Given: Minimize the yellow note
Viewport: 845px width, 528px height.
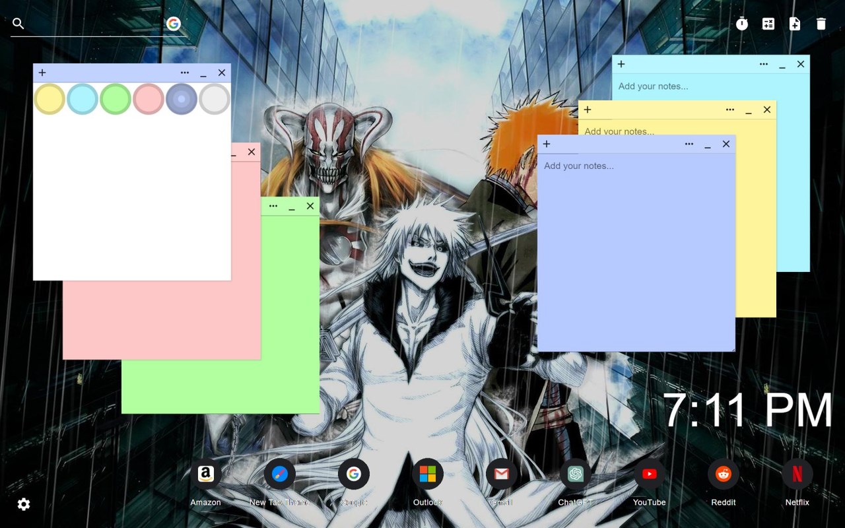Looking at the screenshot, I should tap(749, 110).
